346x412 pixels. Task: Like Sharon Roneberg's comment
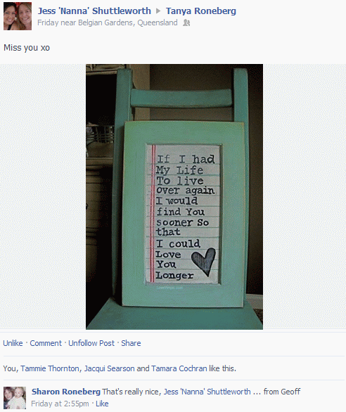tap(102, 404)
